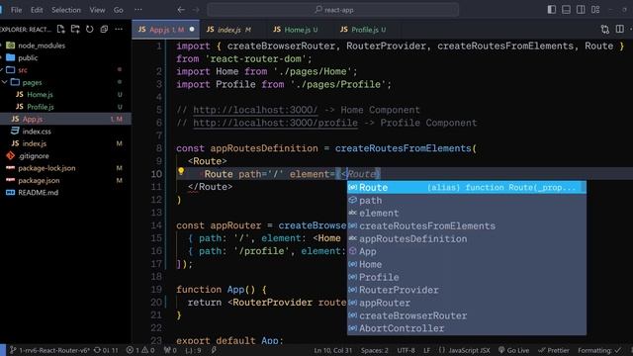This screenshot has width=633, height=356.
Task: Open Explorer more actions ellipsis
Action: (x=119, y=29)
